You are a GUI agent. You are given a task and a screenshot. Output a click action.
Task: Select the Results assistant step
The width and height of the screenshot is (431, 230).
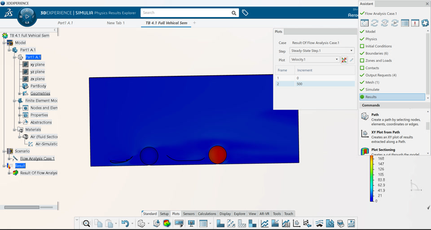[392, 97]
